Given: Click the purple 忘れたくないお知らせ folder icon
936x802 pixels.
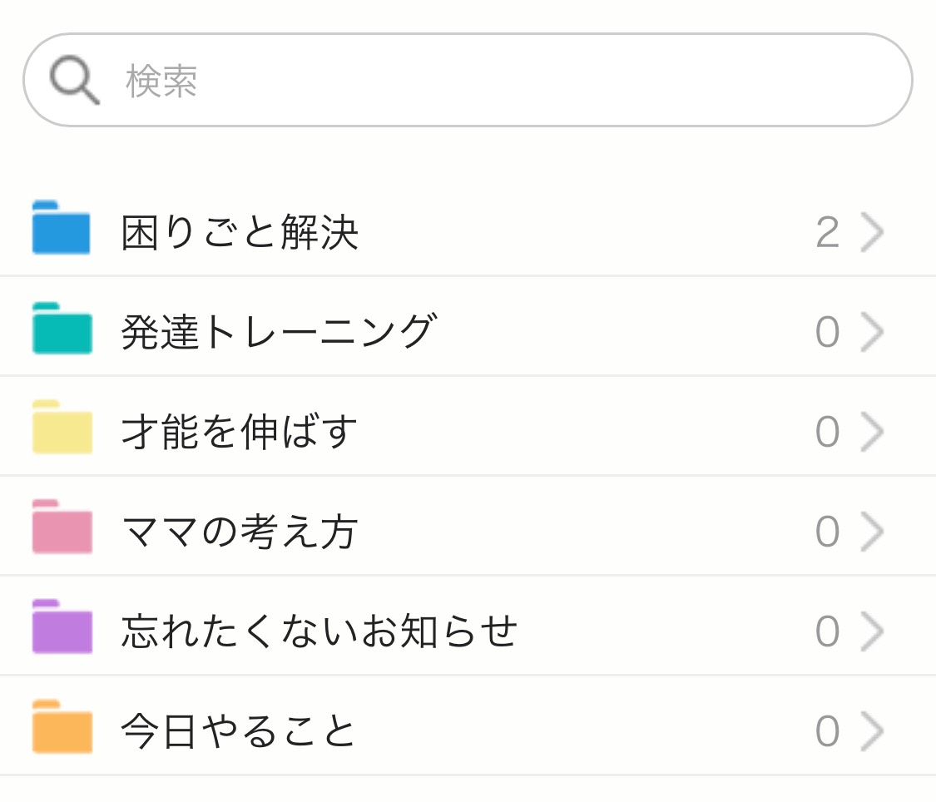Looking at the screenshot, I should pos(62,628).
